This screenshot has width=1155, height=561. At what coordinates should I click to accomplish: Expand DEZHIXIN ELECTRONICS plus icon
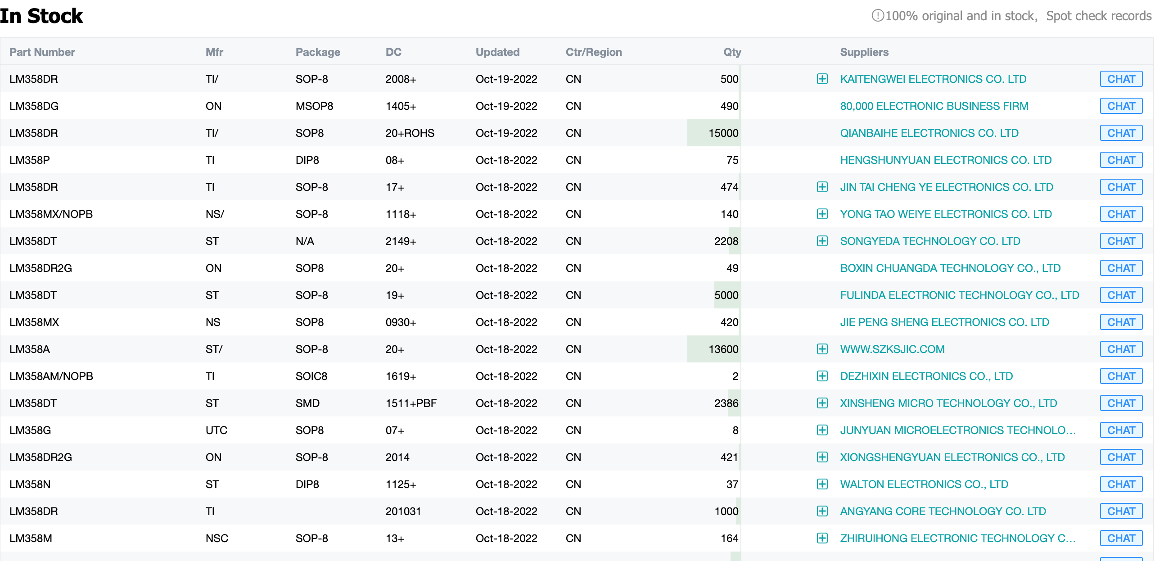coord(822,376)
